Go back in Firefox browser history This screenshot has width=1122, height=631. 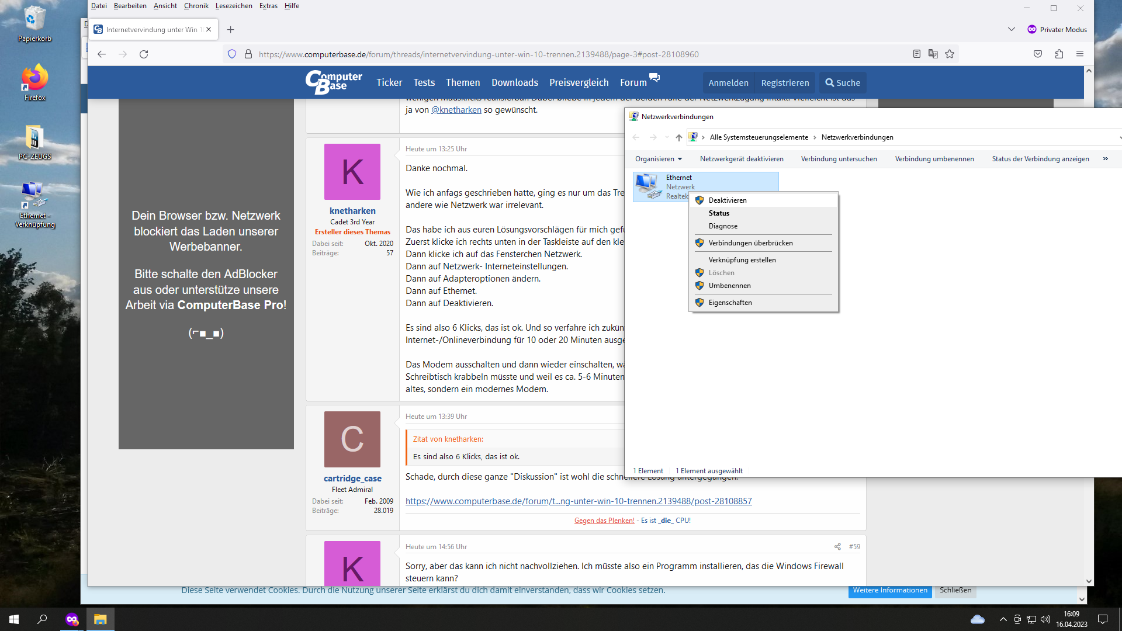(102, 54)
